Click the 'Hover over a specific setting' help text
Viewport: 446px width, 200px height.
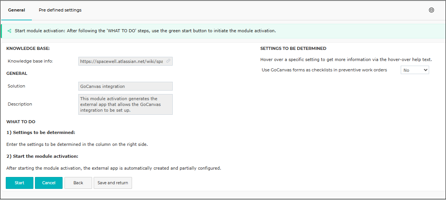tap(346, 60)
